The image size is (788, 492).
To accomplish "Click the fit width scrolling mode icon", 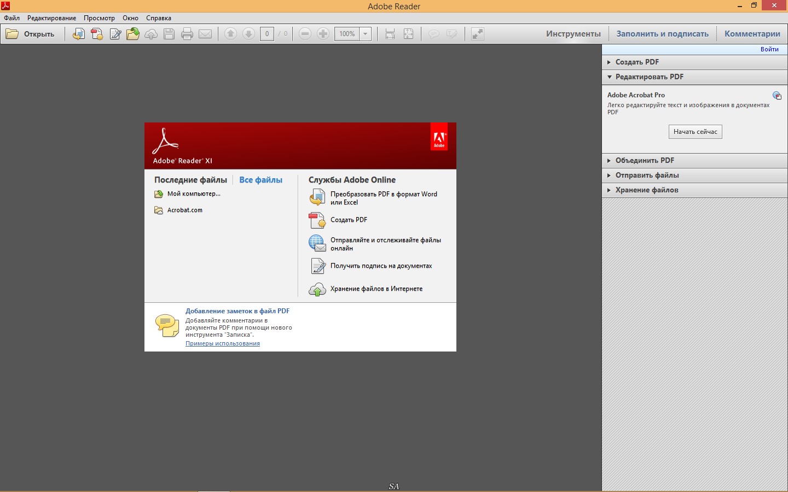I will coord(390,34).
